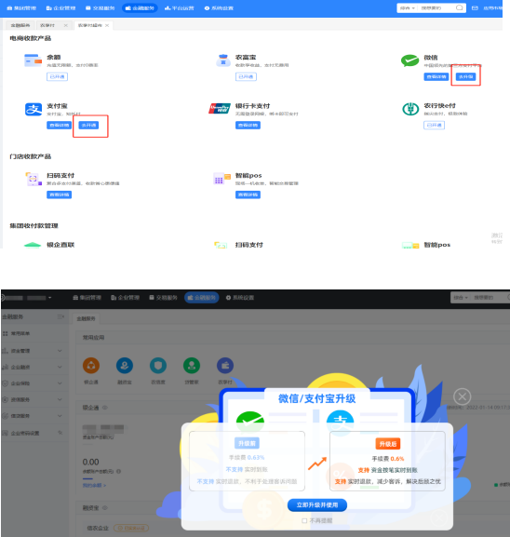Open 平台运营 menu in the blue top bar
510x537 pixels.
tap(179, 7)
